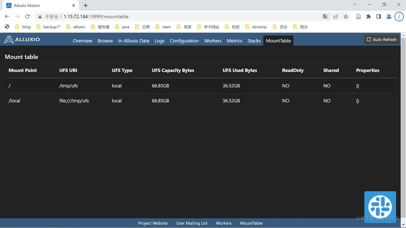Viewport: 406px width, 228px height.
Task: Click the Shared column header
Action: pos(331,70)
